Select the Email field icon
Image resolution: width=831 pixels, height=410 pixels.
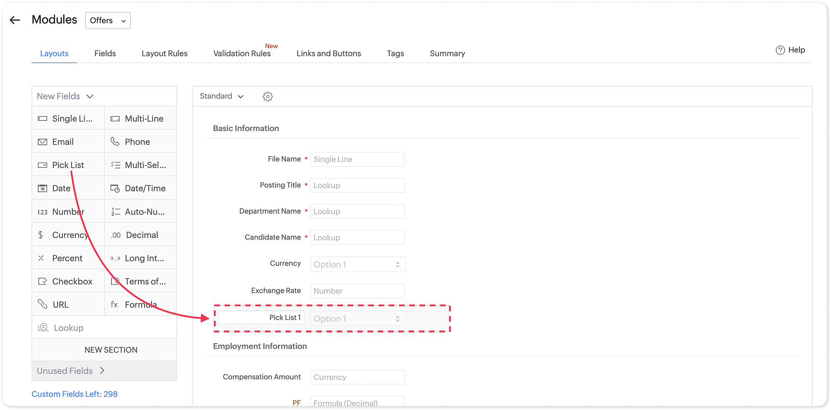42,142
